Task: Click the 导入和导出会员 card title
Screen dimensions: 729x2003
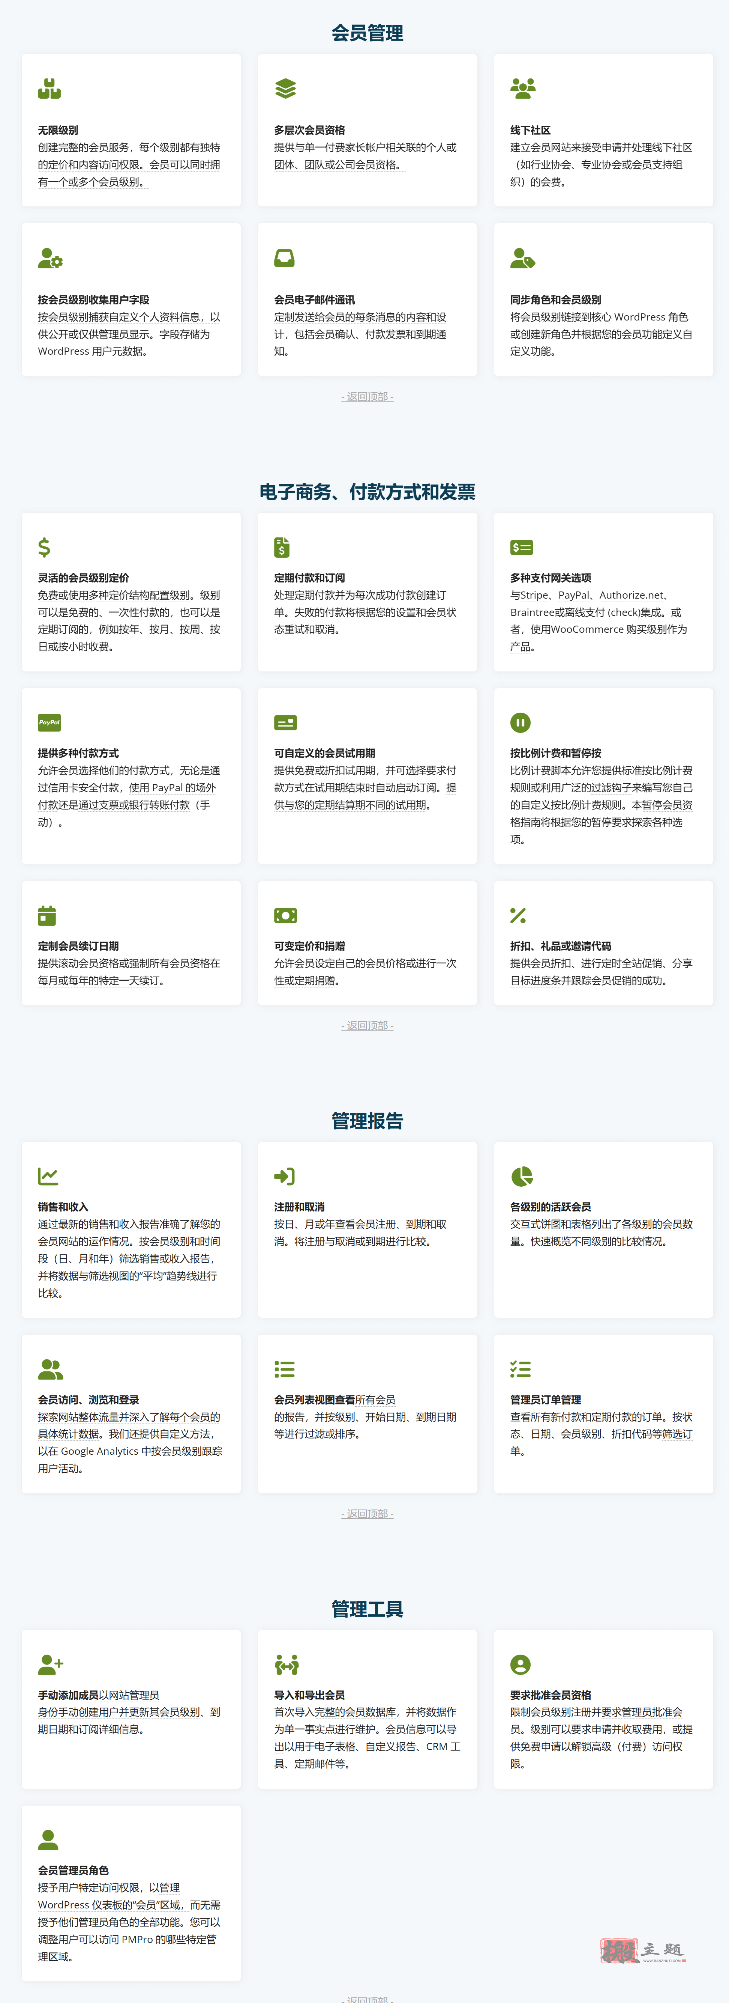Action: (309, 1695)
